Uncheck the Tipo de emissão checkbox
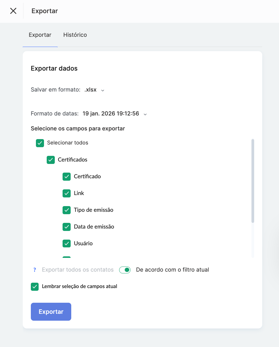 coord(66,210)
